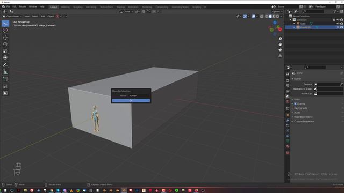
Task: Expand the Keying Sets panel
Action: [x=300, y=108]
